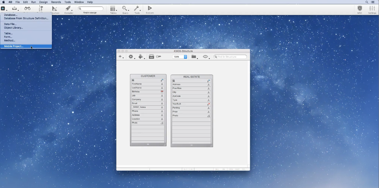Image resolution: width=379 pixels, height=188 pixels.
Task: Select the Company field row
Action: click(148, 99)
